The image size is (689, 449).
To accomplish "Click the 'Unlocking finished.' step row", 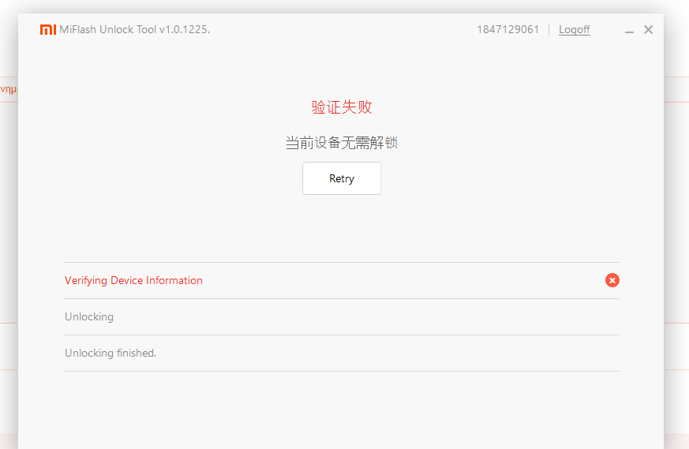I will (342, 354).
